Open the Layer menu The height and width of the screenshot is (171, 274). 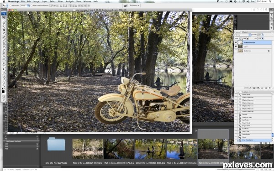pos(45,1)
